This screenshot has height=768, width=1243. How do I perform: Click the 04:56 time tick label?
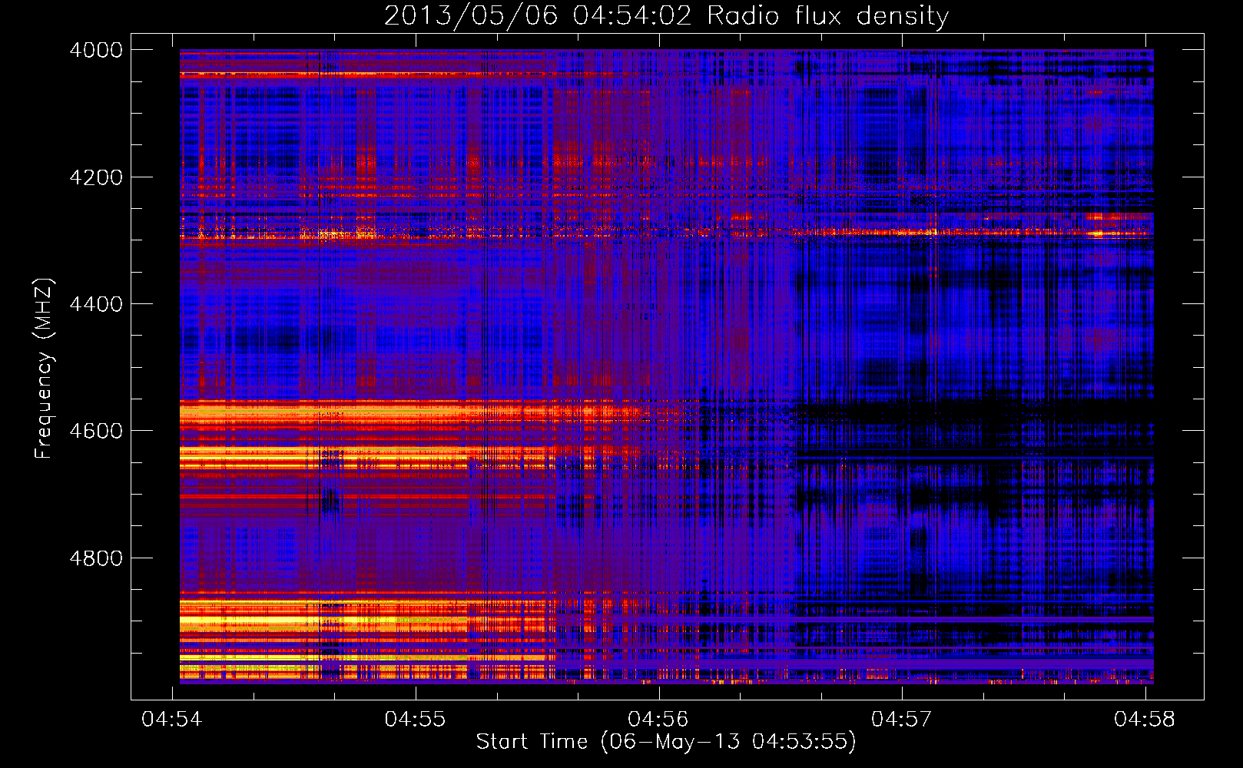pyautogui.click(x=658, y=719)
